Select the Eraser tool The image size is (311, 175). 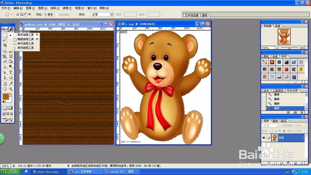[5, 62]
